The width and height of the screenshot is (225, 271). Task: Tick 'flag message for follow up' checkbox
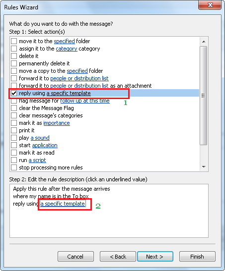[14, 101]
